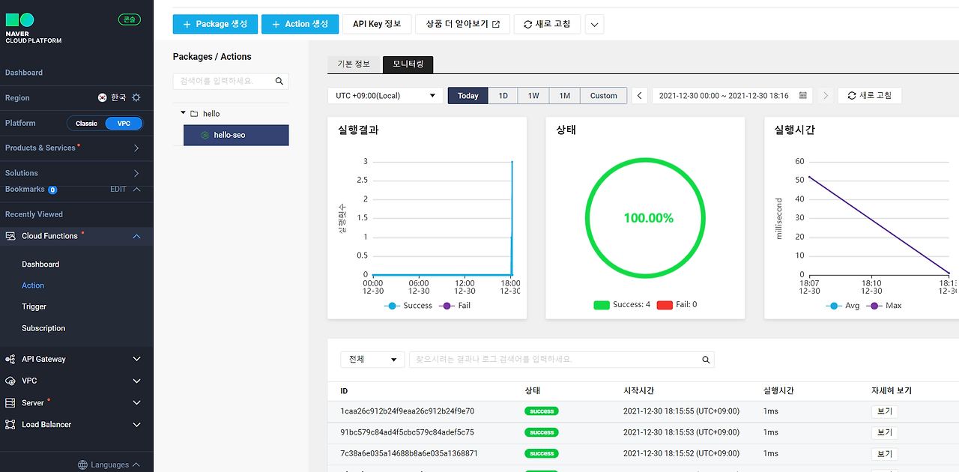Open the dropdown next to top 새로 고침
This screenshot has width=959, height=472.
594,24
